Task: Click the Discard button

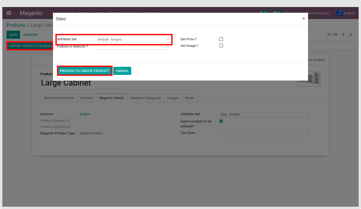Action: 31,35
